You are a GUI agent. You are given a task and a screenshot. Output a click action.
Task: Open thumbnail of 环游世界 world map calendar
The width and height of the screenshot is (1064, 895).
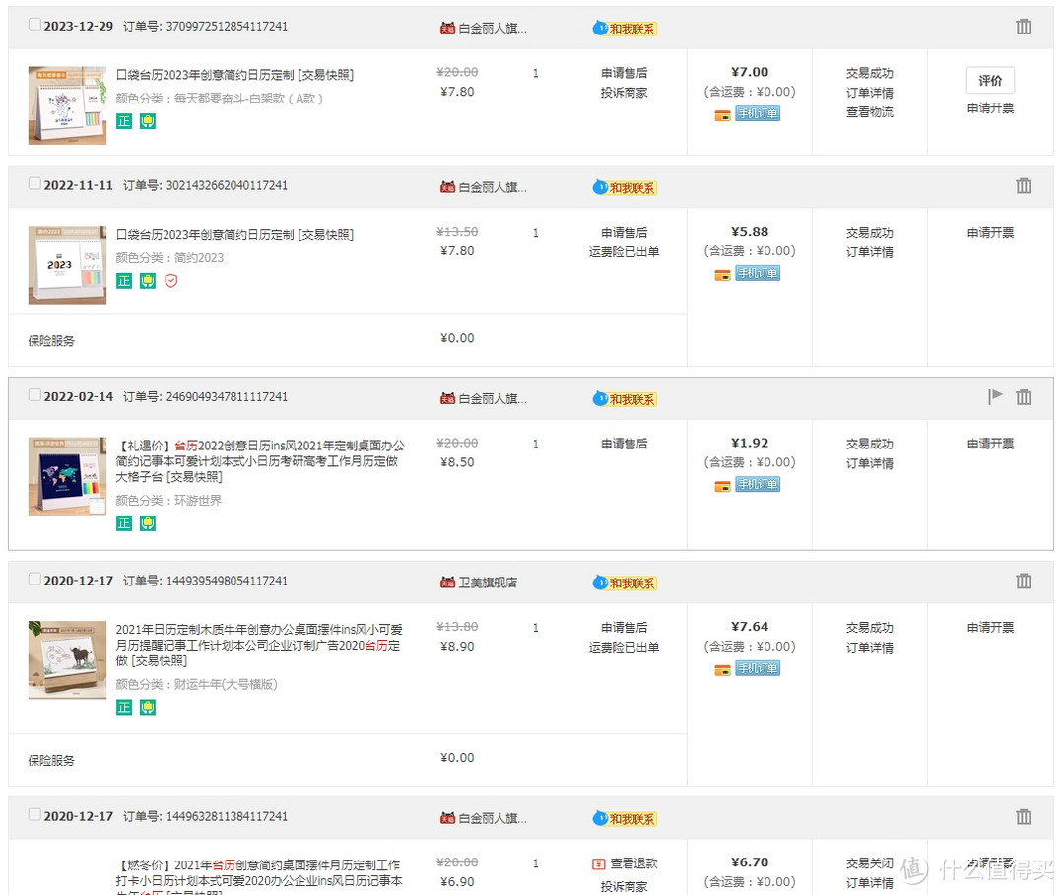pos(67,476)
